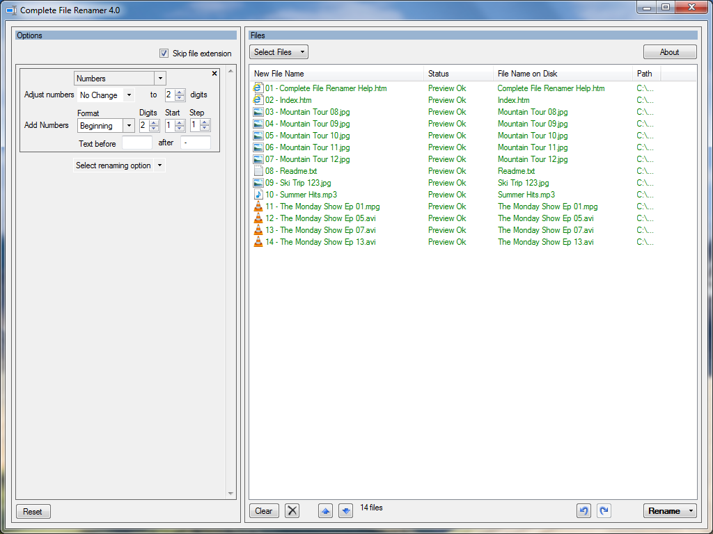Click disk name Summer Hits.mp3
Viewport: 713px width, 534px height.
(526, 195)
